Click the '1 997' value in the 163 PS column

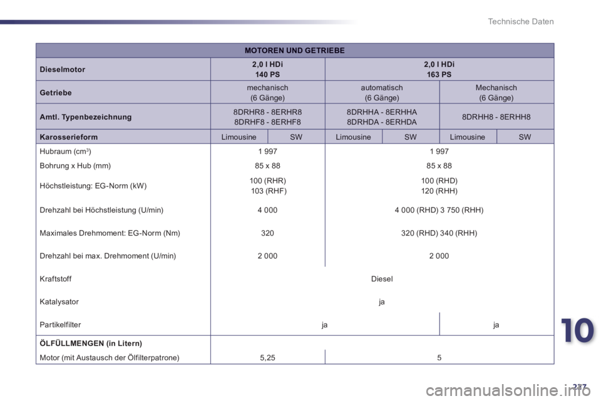pyautogui.click(x=439, y=152)
